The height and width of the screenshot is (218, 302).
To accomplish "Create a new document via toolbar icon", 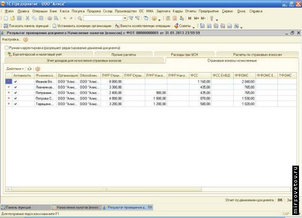I will tap(6, 18).
